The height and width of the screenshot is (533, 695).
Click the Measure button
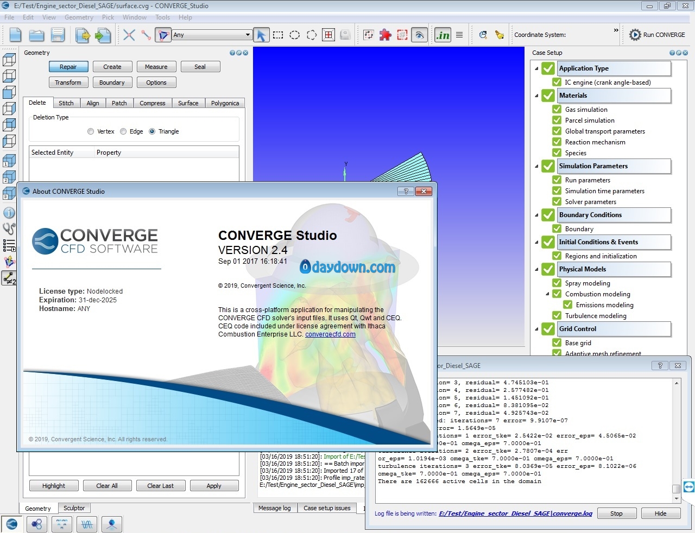(x=156, y=67)
